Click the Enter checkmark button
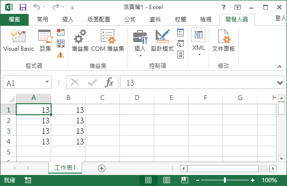287x186 pixels. tap(92, 82)
